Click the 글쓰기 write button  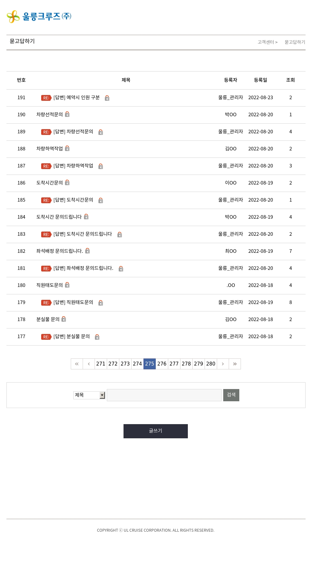[x=156, y=431]
